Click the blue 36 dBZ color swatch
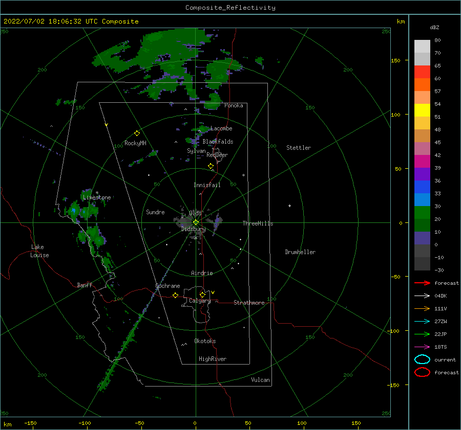 tap(422, 187)
